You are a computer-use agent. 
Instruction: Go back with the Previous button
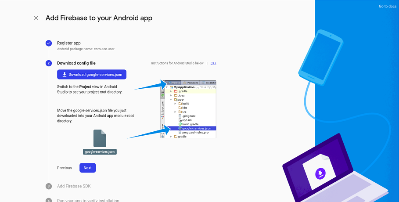[65, 168]
